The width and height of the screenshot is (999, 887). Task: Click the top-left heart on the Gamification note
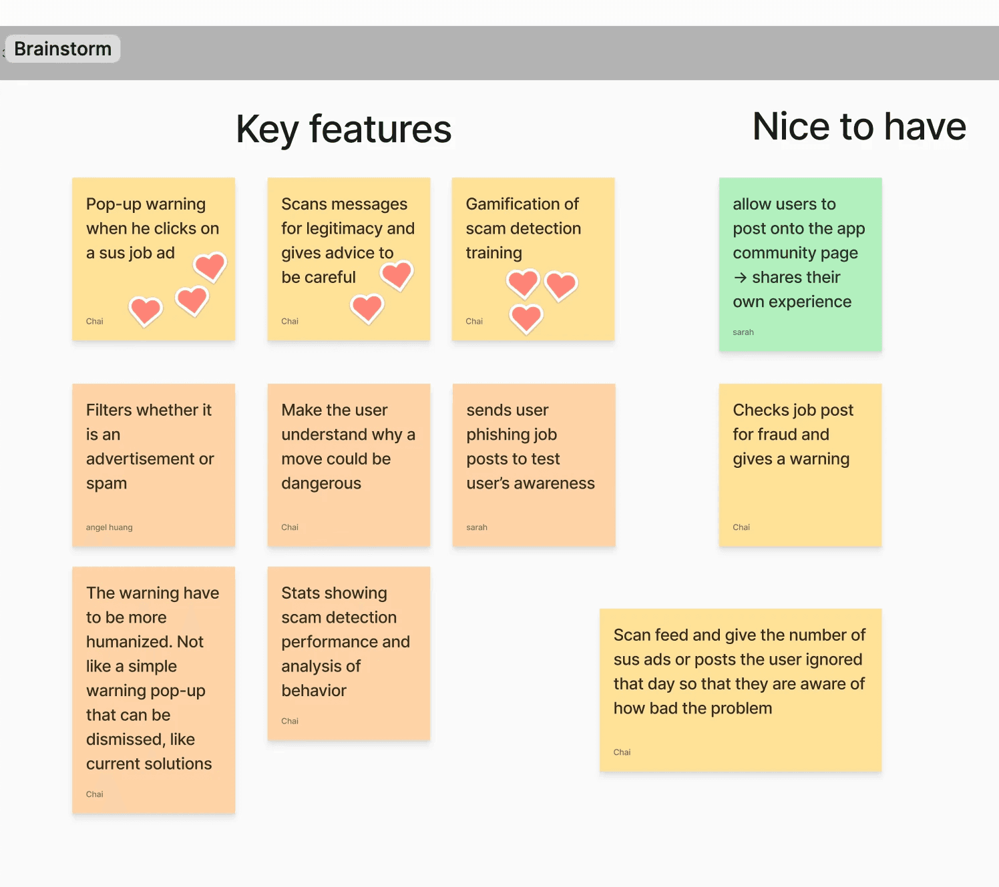click(x=524, y=283)
